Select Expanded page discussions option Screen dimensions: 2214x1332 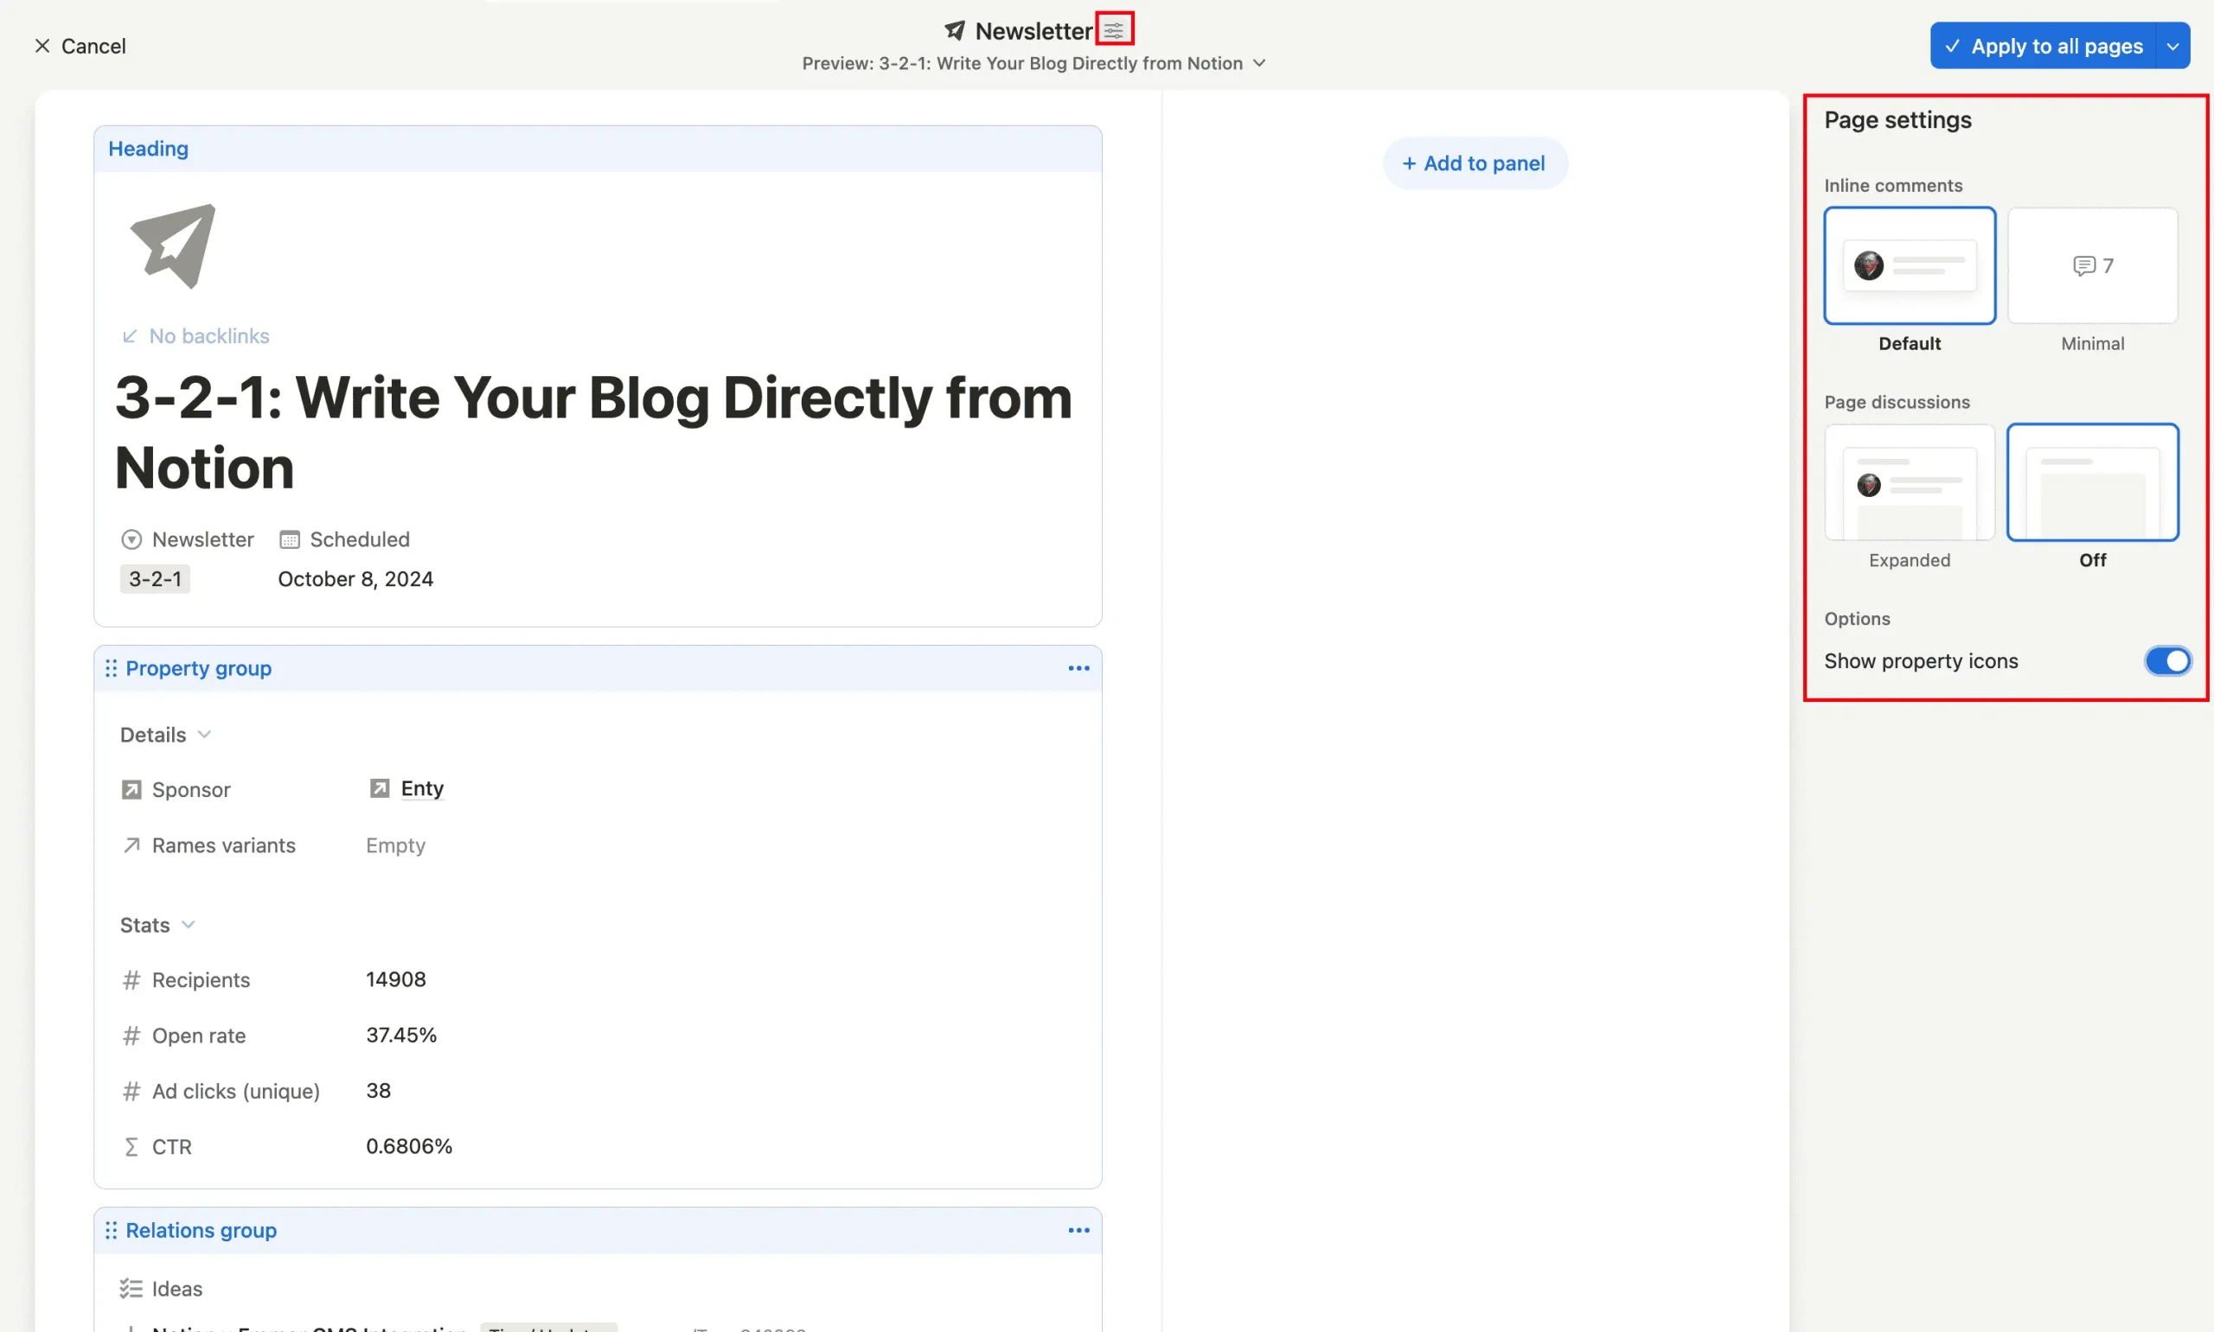1909,483
